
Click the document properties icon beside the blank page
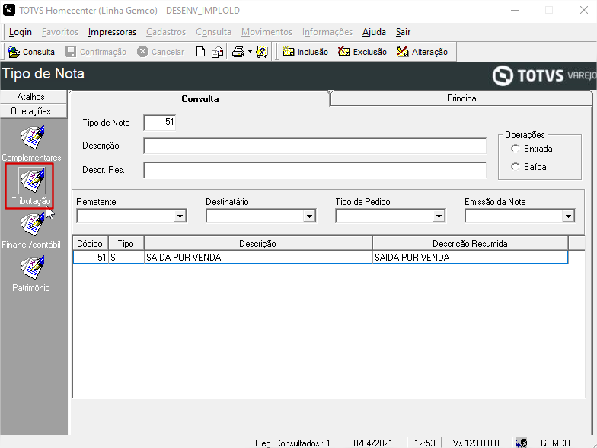tap(218, 52)
